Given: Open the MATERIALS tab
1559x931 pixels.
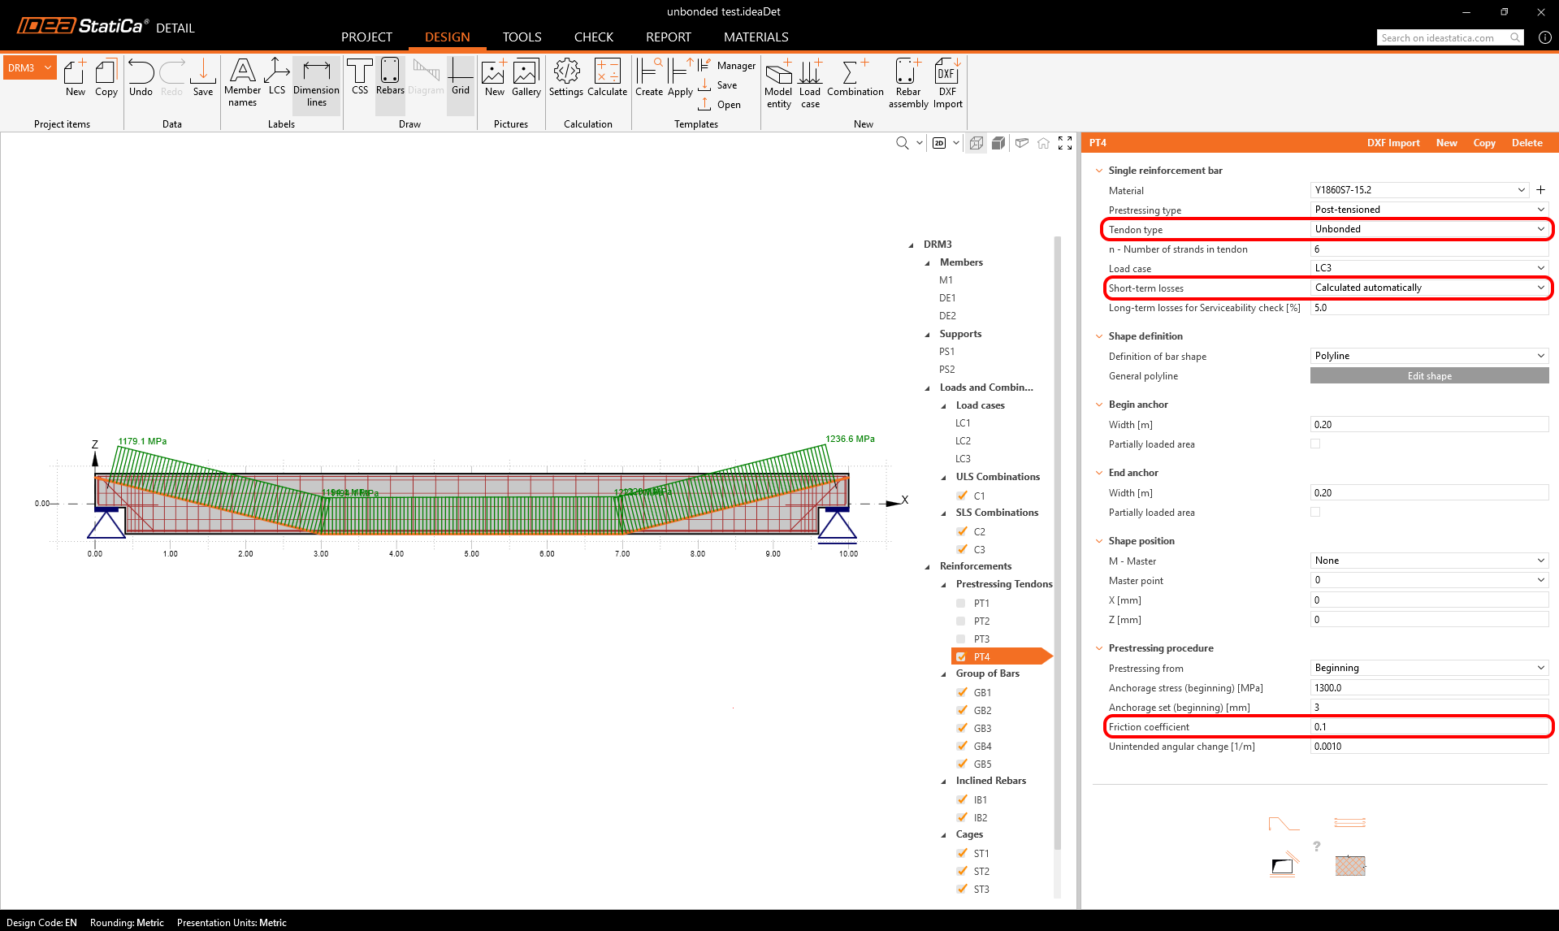Looking at the screenshot, I should click(756, 37).
